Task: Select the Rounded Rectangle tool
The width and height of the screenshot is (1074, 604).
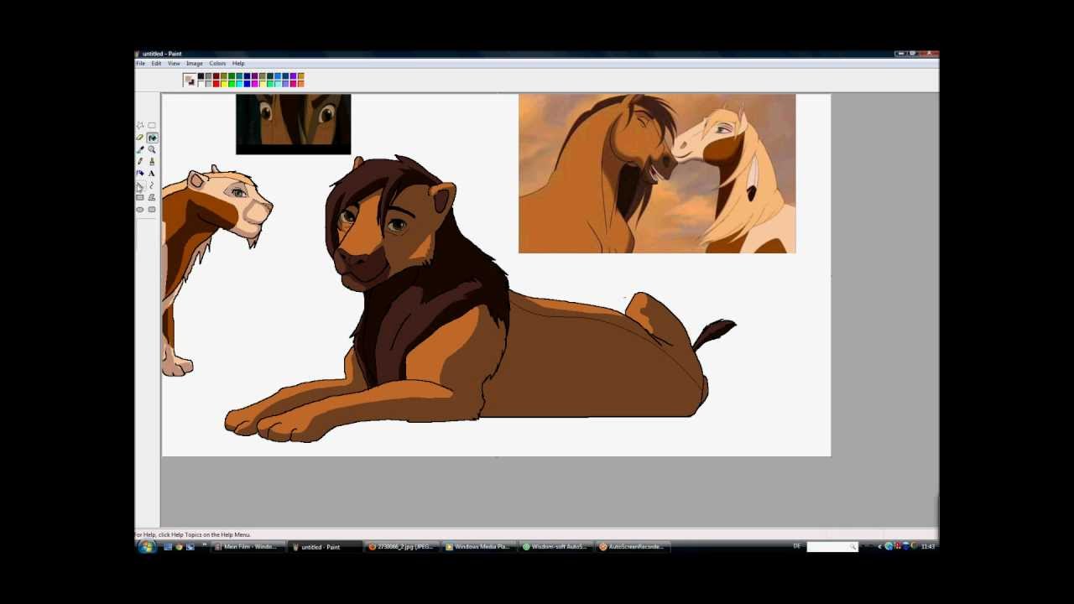Action: tap(152, 210)
